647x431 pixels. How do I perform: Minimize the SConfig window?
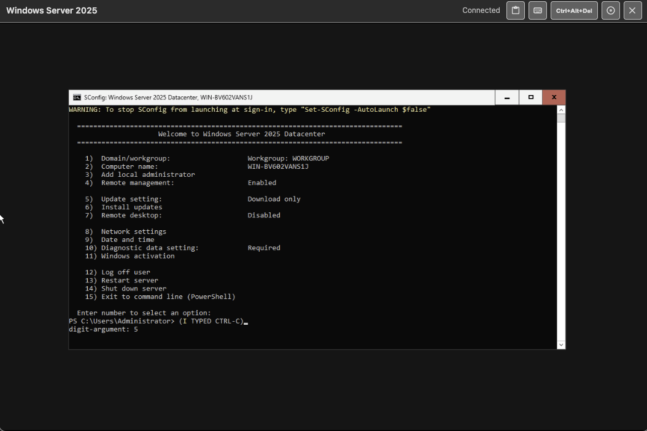506,98
